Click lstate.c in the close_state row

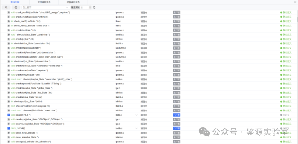(119, 137)
